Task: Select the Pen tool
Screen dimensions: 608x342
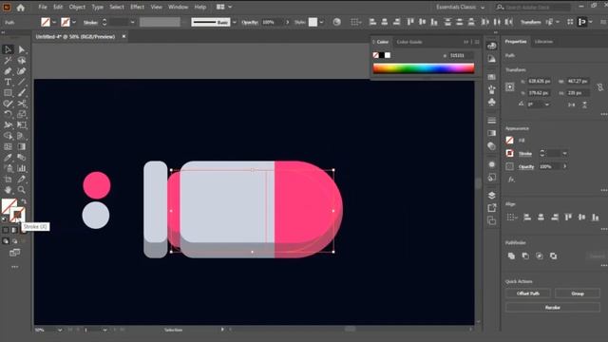Action: 8,71
